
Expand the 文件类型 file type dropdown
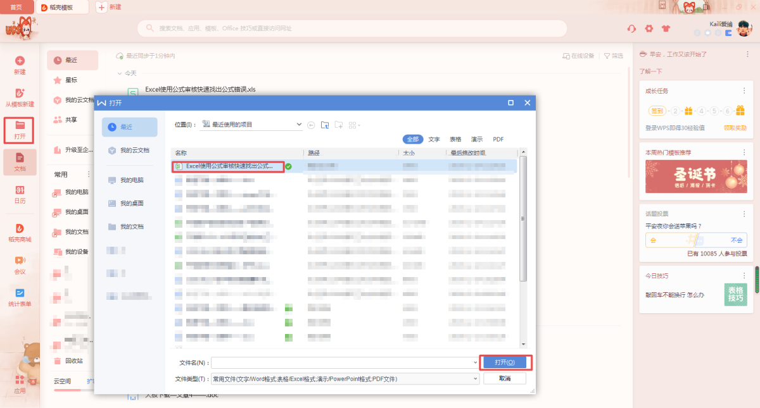pyautogui.click(x=476, y=379)
